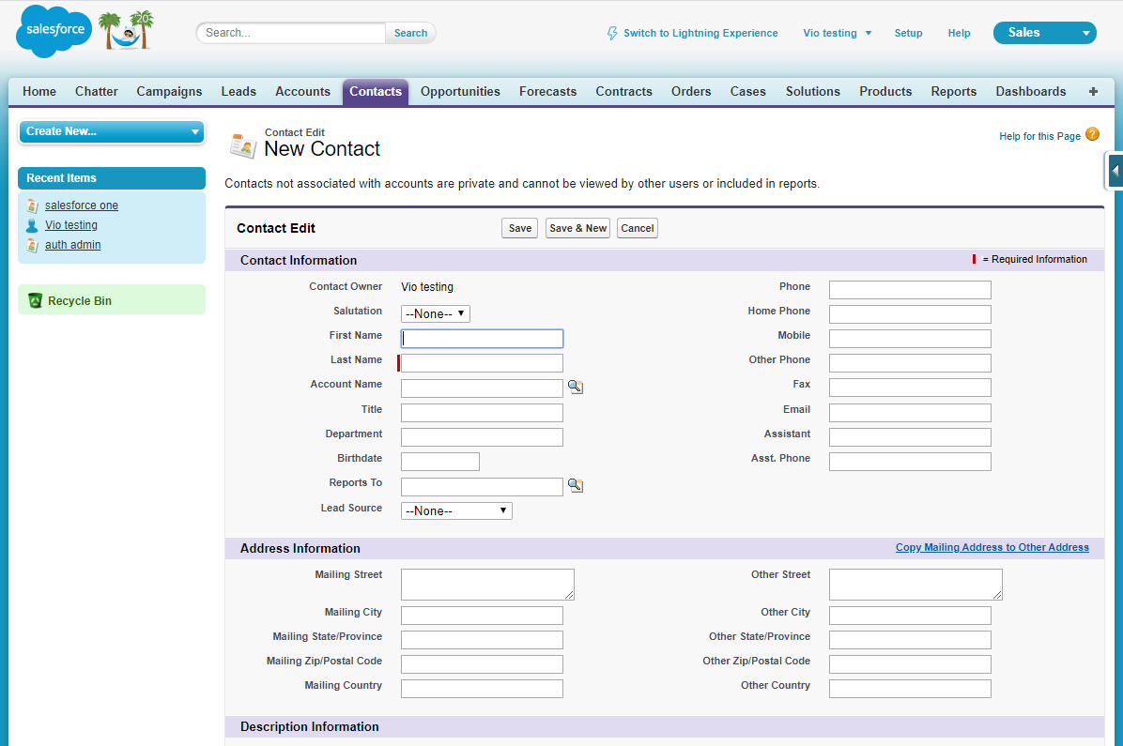
Task: Switch to Lightning Experience link
Action: 700,33
